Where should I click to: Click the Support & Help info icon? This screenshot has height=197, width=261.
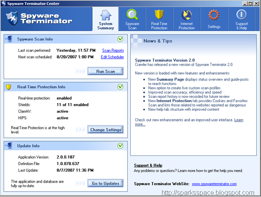241,15
